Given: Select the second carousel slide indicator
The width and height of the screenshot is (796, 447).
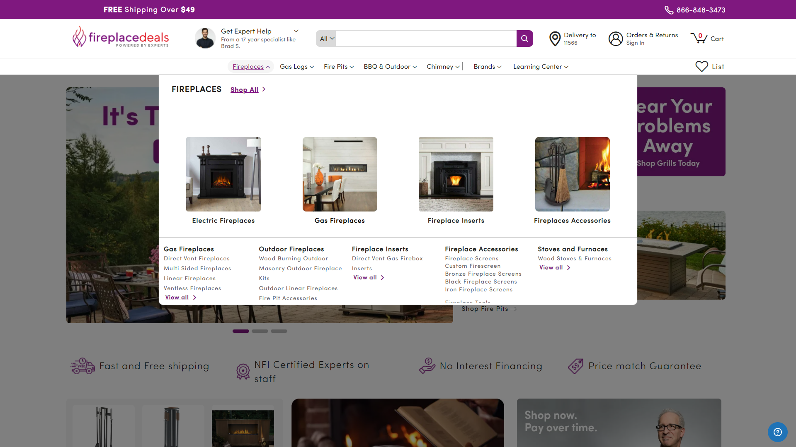Looking at the screenshot, I should tap(260, 331).
